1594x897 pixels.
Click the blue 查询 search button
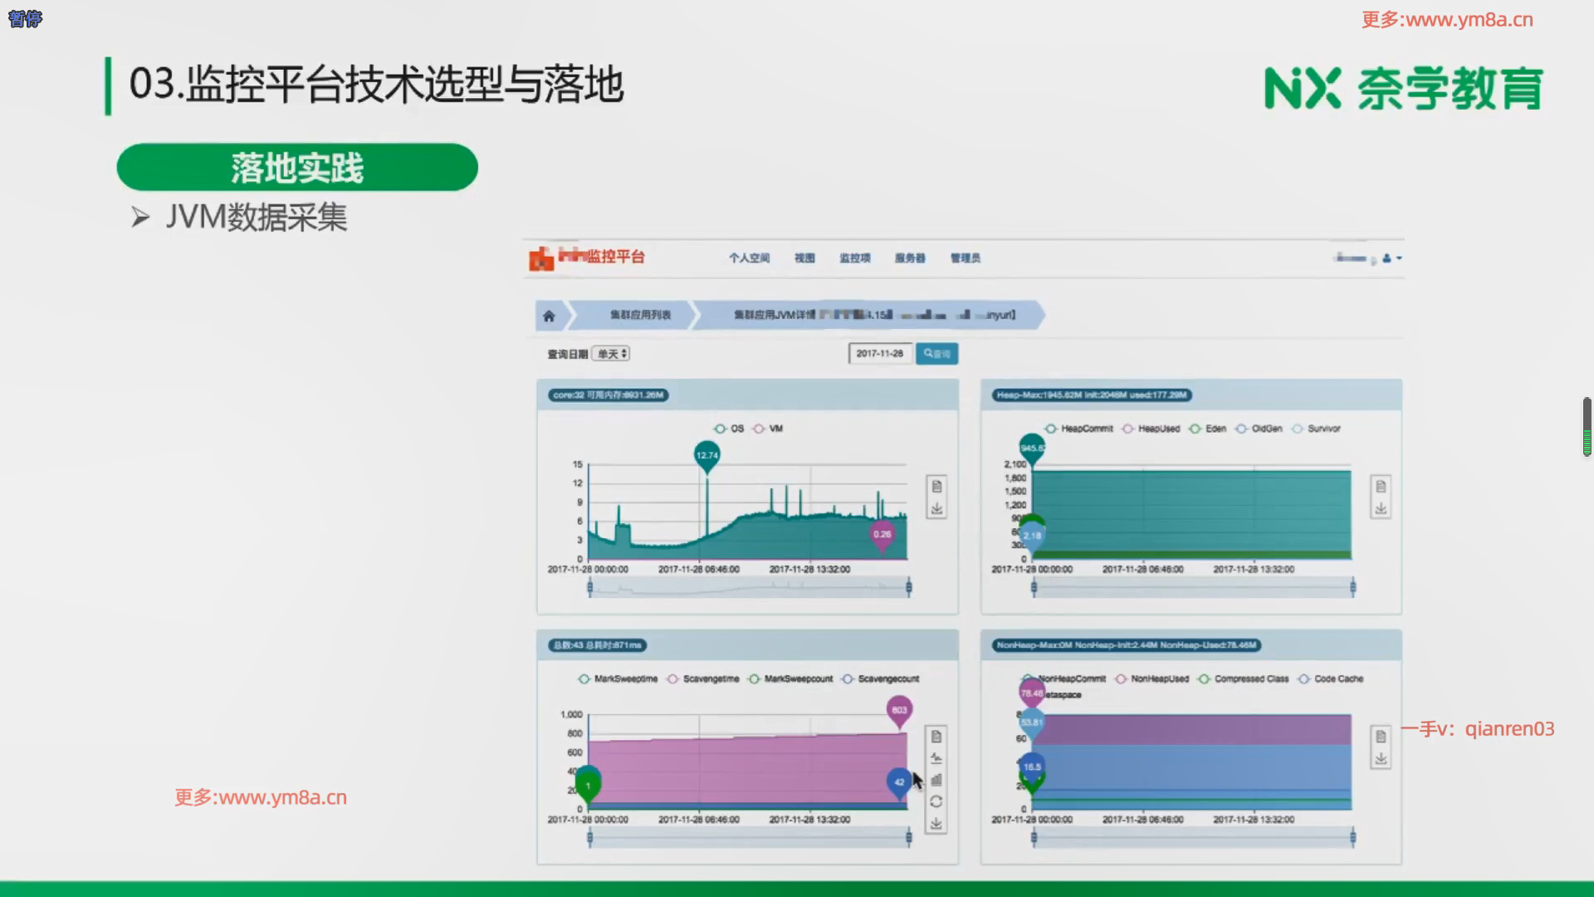(x=936, y=354)
